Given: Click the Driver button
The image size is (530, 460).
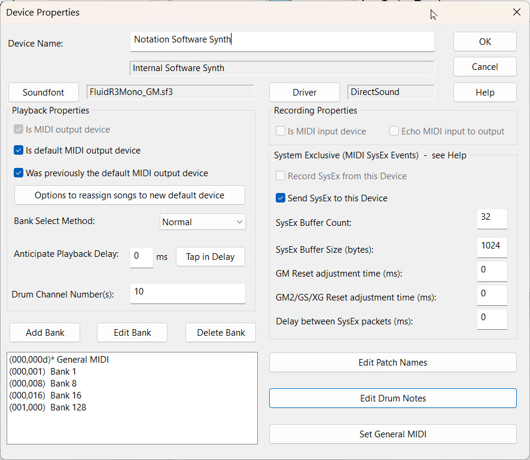Looking at the screenshot, I should tap(304, 93).
